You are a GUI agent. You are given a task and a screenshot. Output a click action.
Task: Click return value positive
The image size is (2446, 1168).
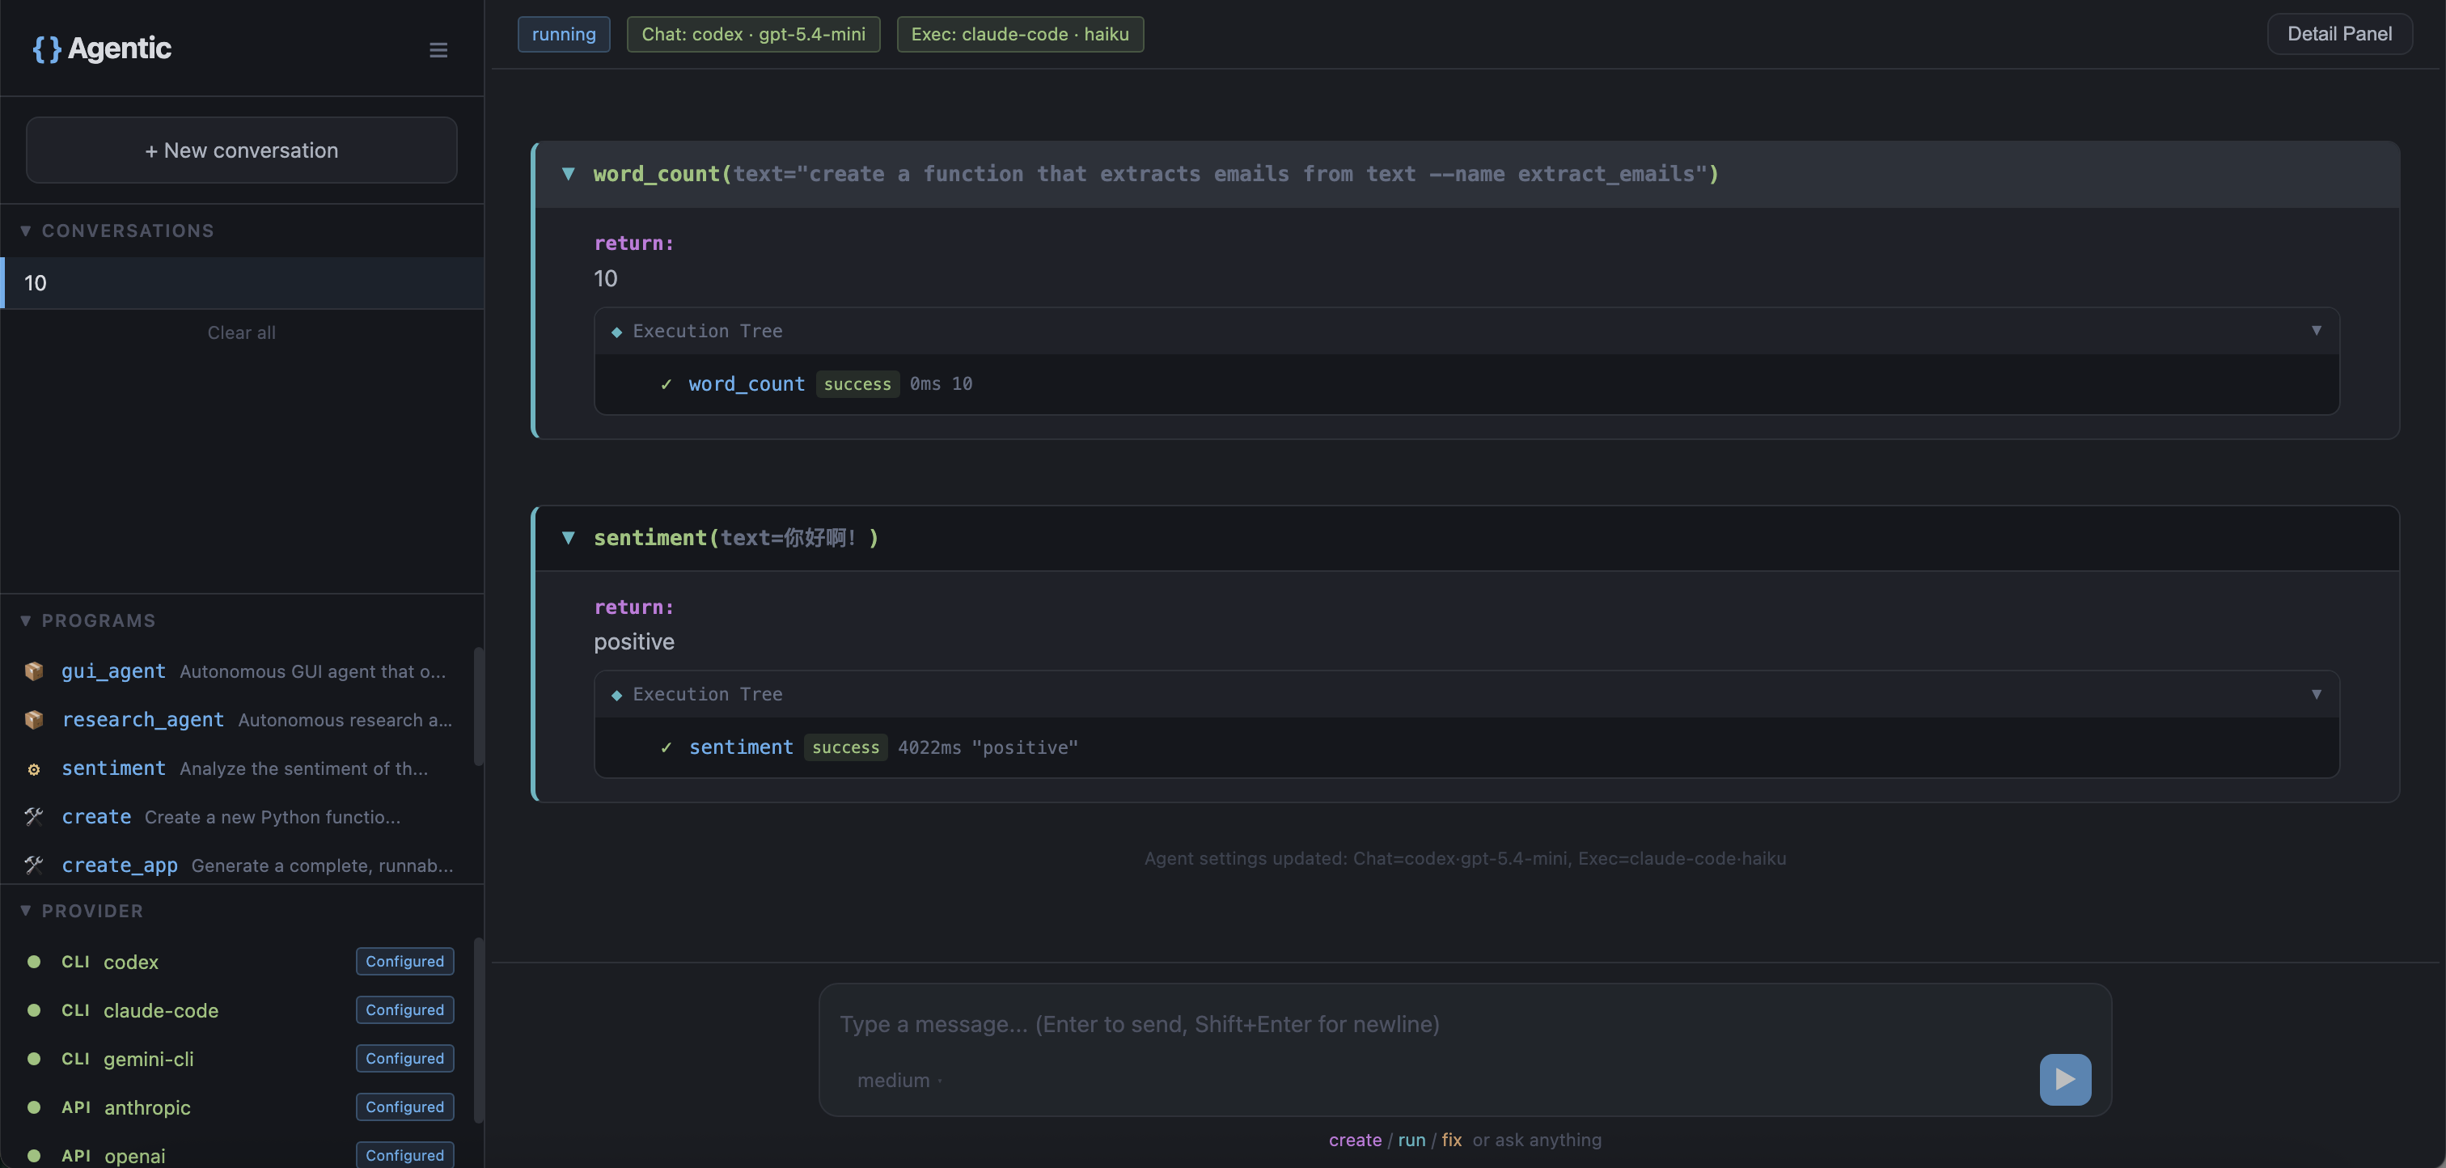pyautogui.click(x=633, y=642)
